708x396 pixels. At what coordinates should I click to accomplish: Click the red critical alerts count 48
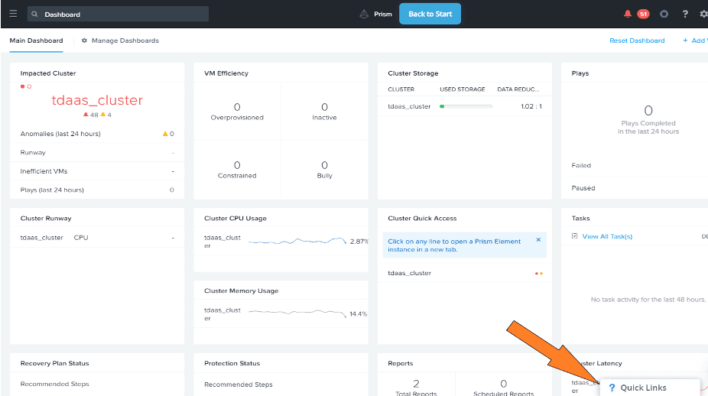91,115
